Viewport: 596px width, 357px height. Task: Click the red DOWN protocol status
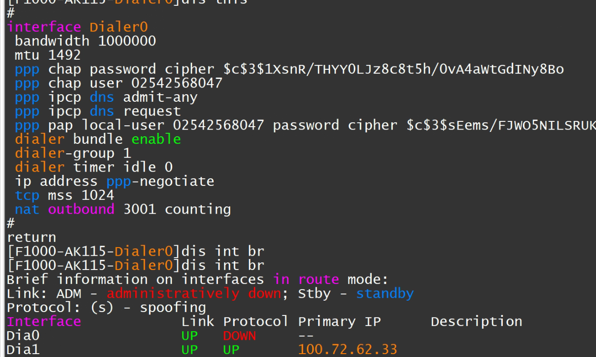tap(239, 336)
